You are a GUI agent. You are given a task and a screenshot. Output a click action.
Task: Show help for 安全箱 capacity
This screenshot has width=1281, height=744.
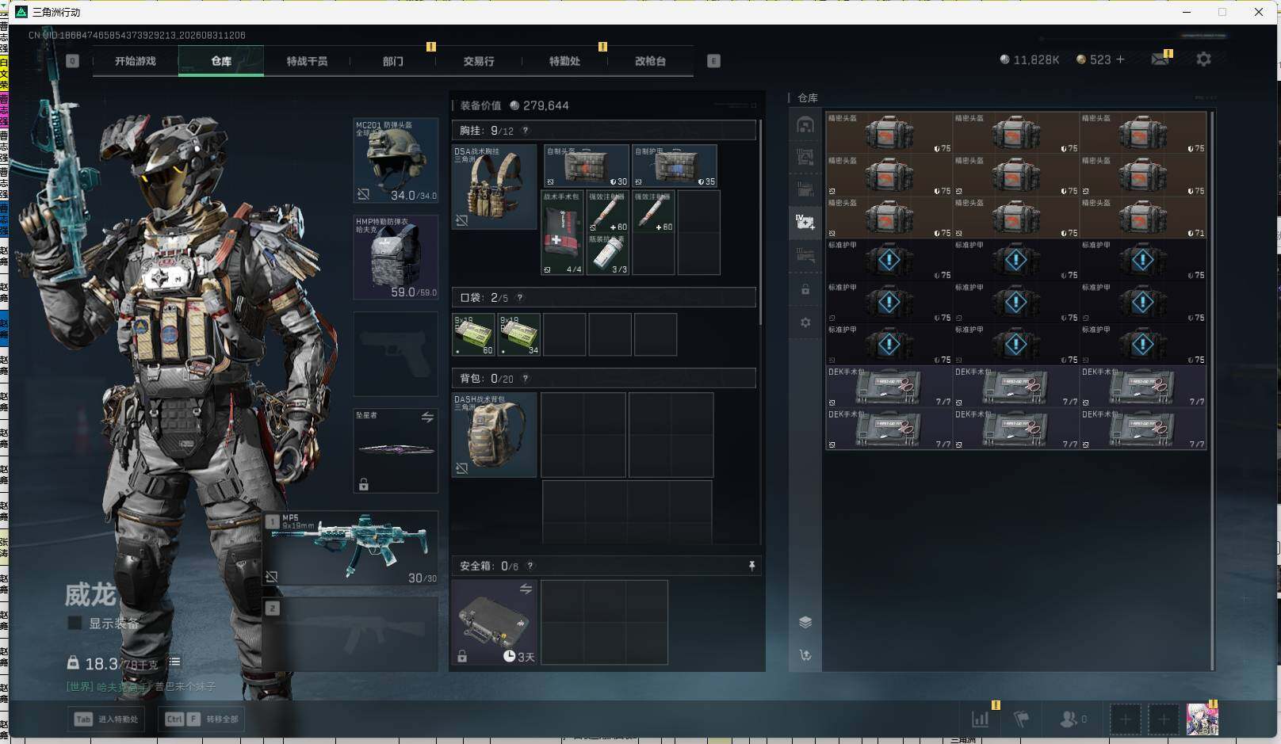pyautogui.click(x=530, y=566)
